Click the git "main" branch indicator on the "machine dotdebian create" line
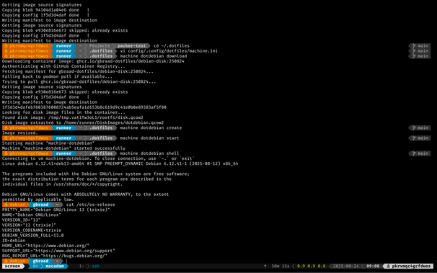The image size is (437, 273). coord(420,127)
